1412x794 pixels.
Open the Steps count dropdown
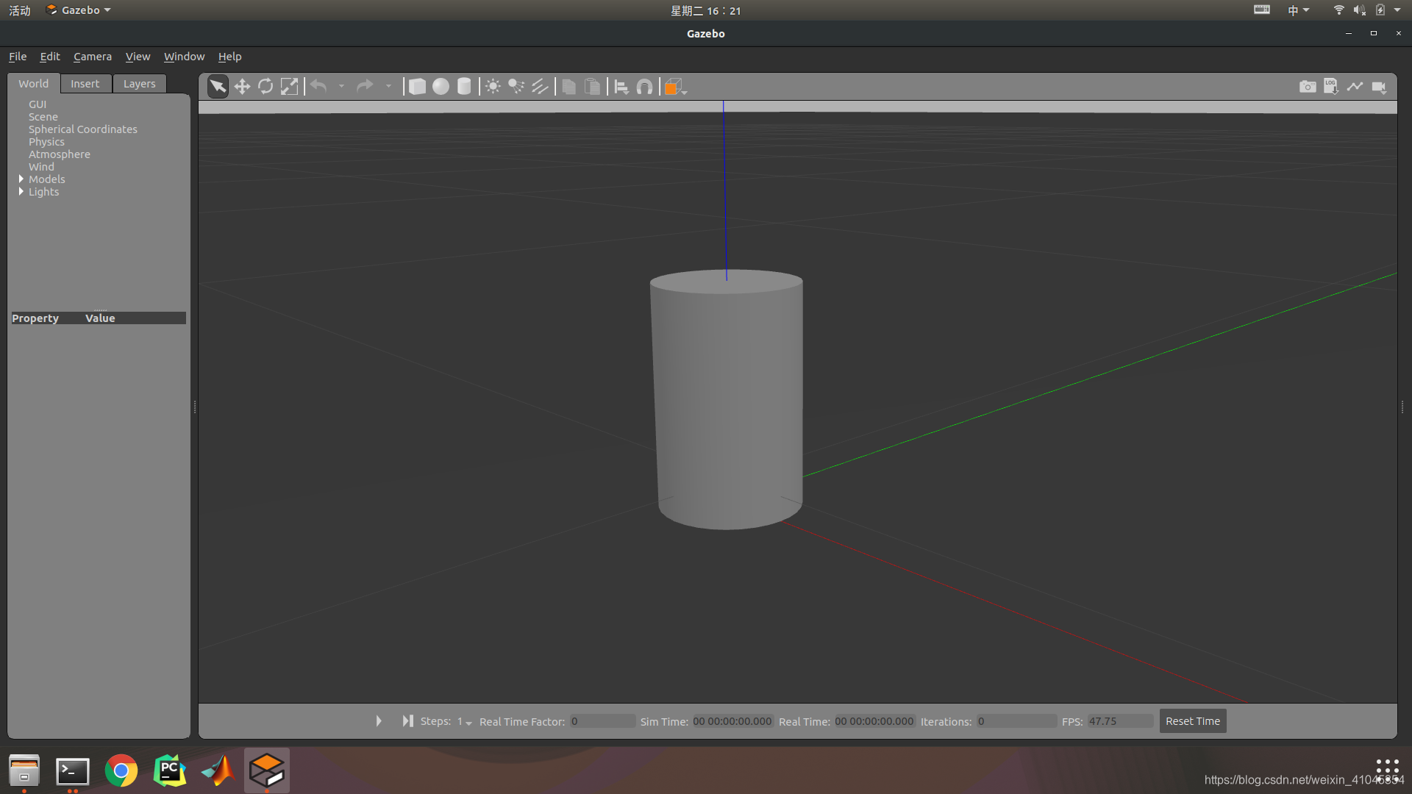(x=465, y=722)
